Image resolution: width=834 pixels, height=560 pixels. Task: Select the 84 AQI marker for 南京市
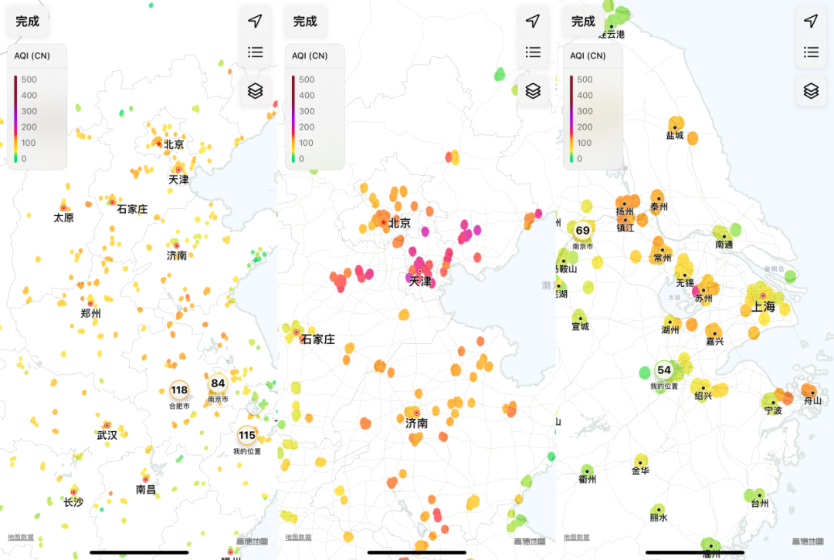tap(218, 383)
